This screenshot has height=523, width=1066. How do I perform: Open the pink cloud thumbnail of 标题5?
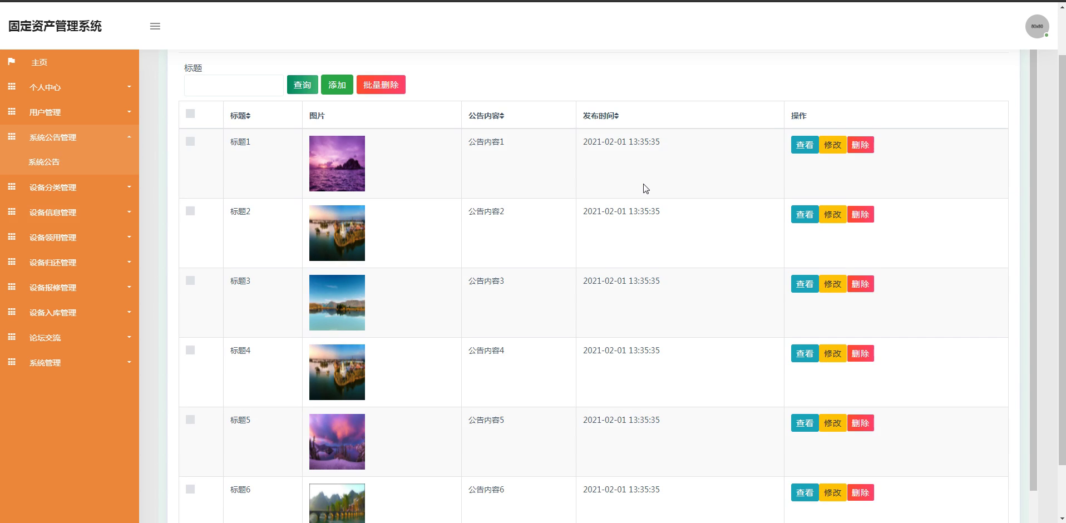pos(337,442)
